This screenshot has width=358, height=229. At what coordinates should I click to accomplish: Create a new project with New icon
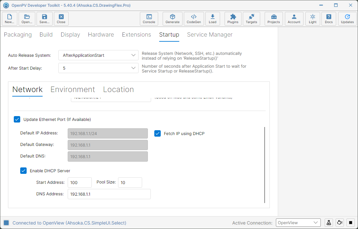[10, 19]
